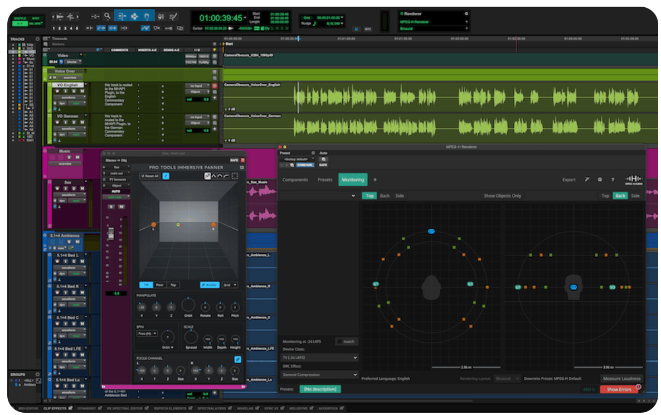Select the Grabber hand tool

tap(147, 16)
